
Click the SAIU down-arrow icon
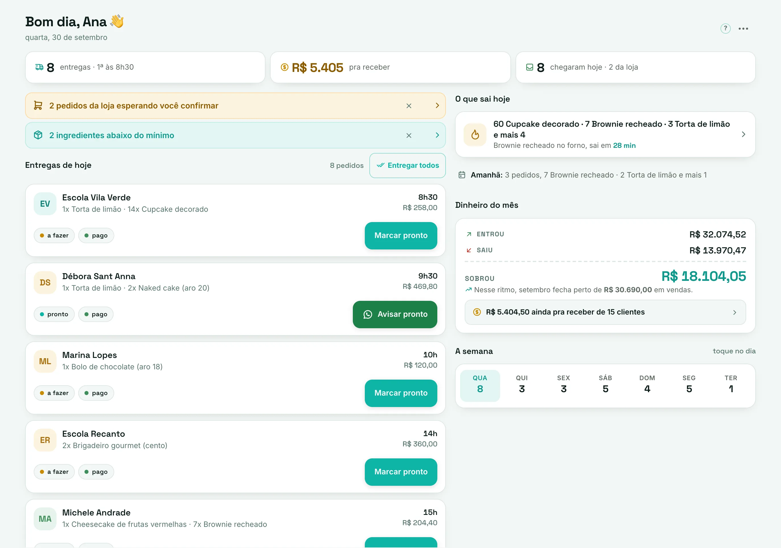pos(469,250)
